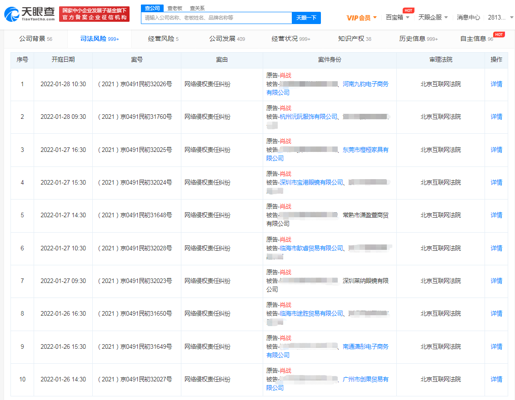Click 临海市歆睿贸易有限公司 link
Screen dimensions: 515x400
[x=311, y=249]
